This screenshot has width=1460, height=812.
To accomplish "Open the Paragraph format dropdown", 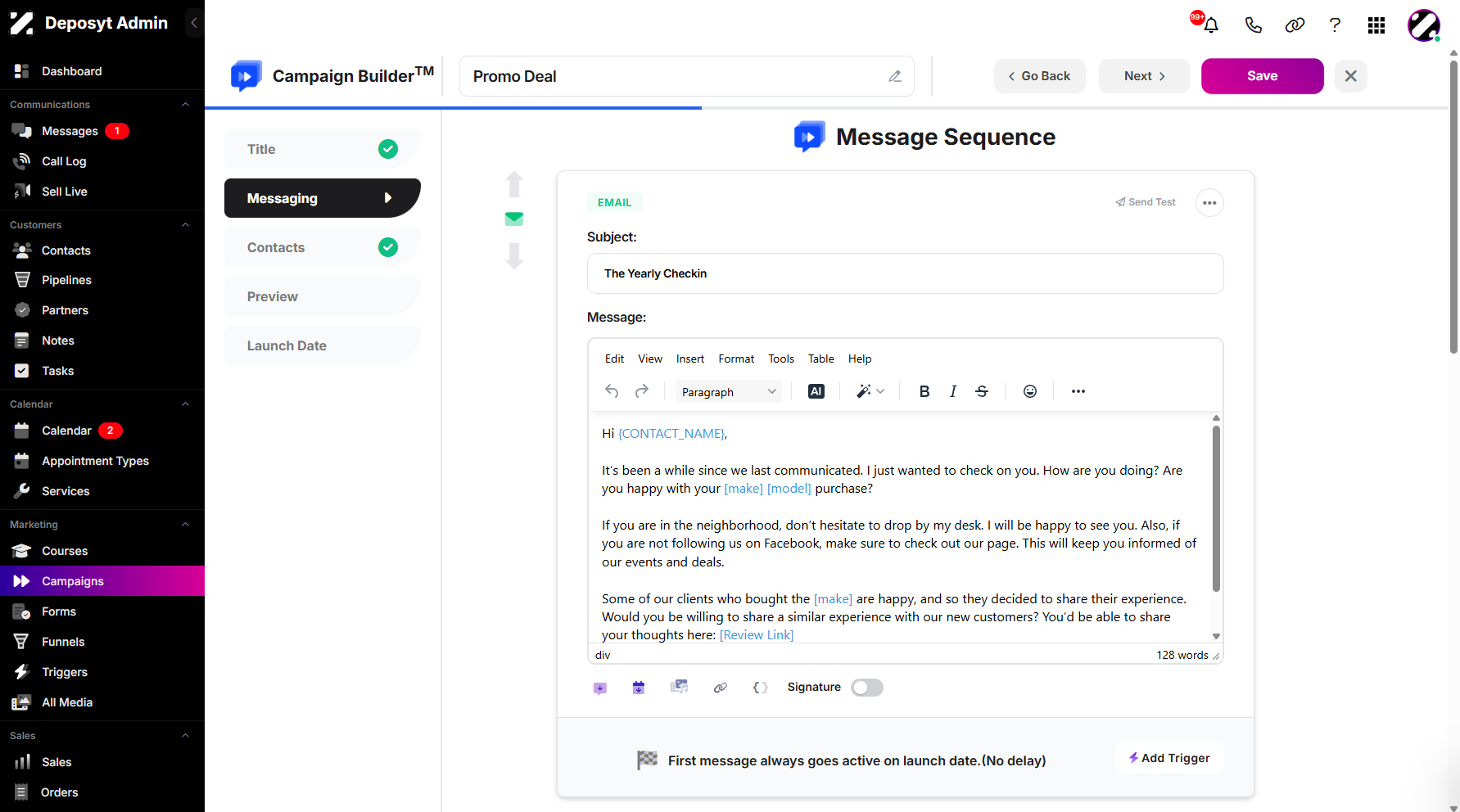I will (729, 392).
